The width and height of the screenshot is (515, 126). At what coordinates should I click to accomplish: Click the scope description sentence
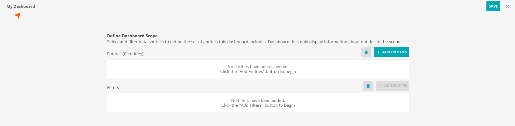click(254, 42)
